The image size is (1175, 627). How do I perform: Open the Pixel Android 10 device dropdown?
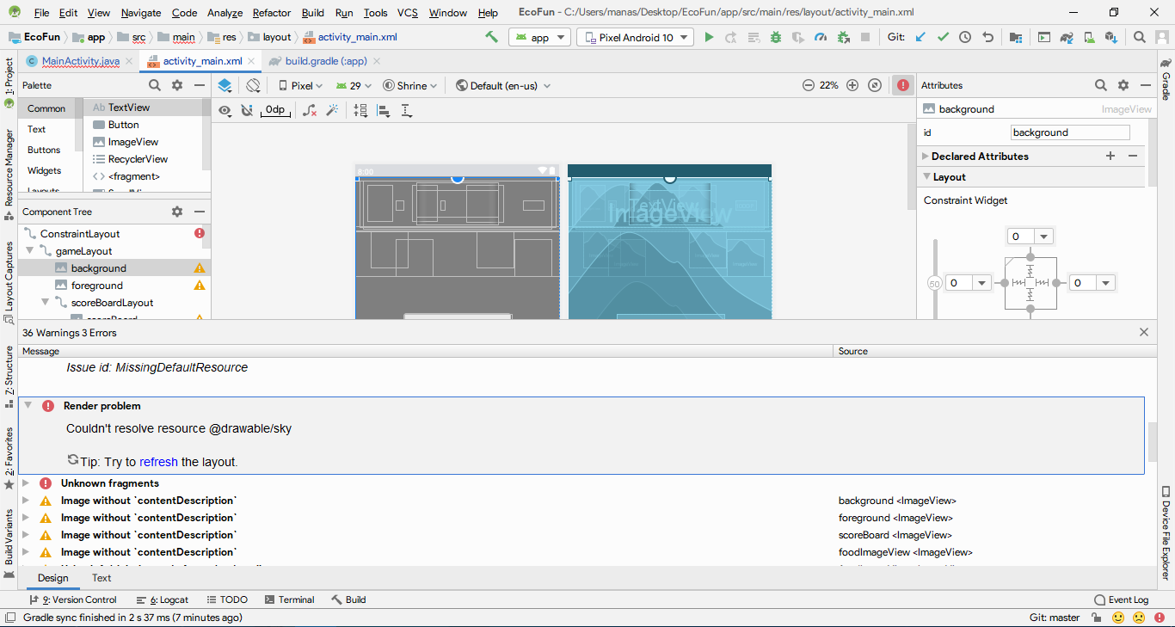[x=635, y=37]
